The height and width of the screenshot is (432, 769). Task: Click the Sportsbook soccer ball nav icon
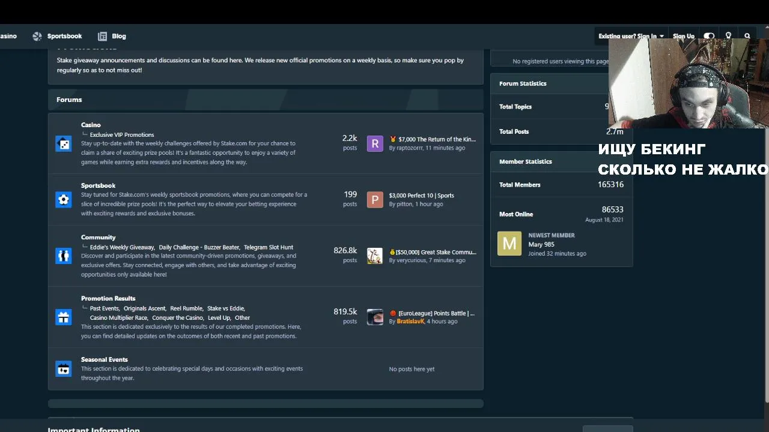click(x=37, y=36)
